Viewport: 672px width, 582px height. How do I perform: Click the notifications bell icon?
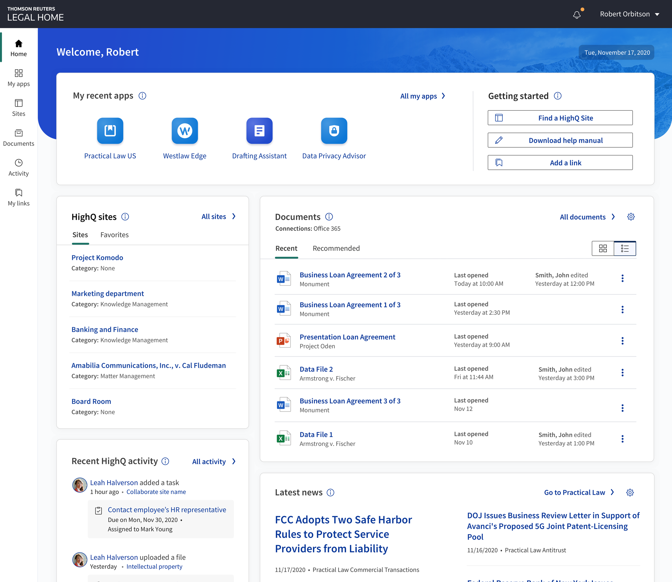point(577,15)
